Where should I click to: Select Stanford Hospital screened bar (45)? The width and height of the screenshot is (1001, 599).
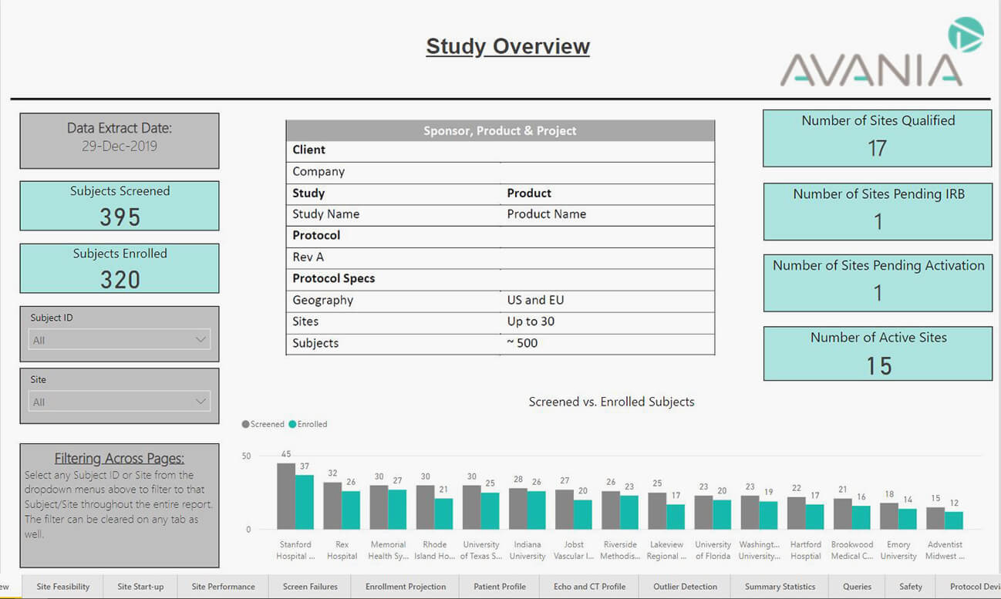(286, 496)
